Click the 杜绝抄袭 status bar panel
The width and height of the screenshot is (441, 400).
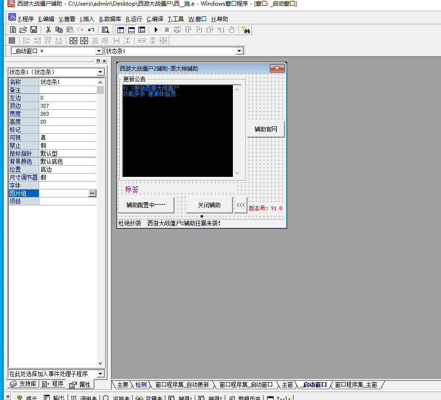click(x=131, y=223)
